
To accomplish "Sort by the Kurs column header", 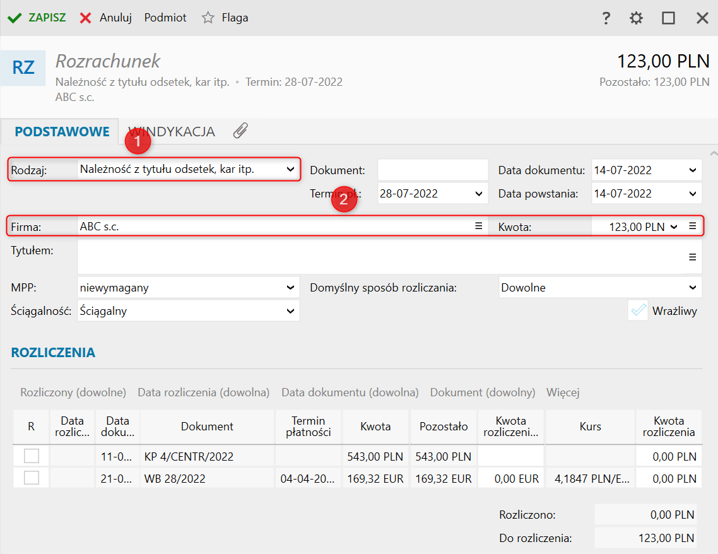I will click(x=591, y=427).
